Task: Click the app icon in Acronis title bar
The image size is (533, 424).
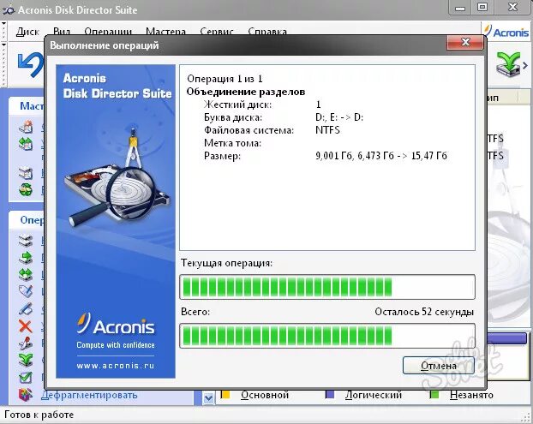Action: [x=8, y=10]
